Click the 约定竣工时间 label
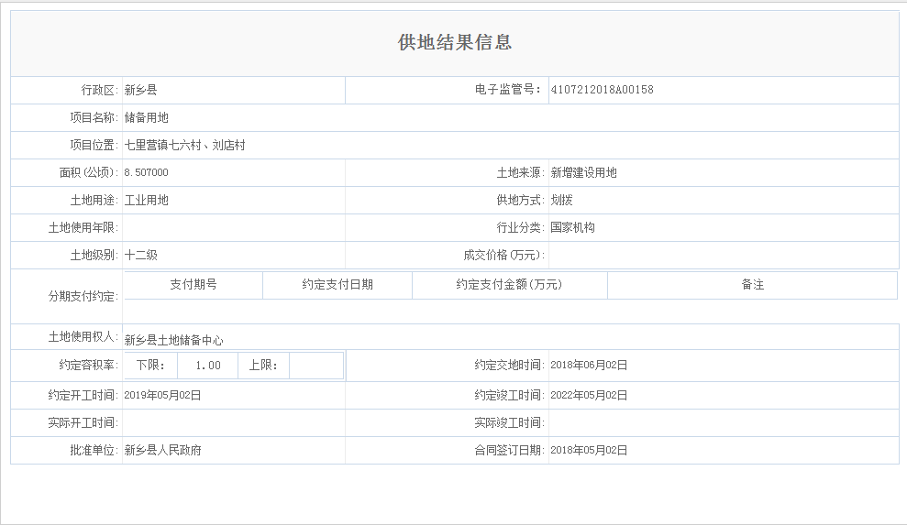This screenshot has width=907, height=525. [x=510, y=395]
